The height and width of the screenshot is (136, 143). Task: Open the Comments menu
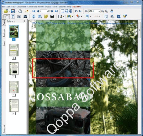point(32,7)
